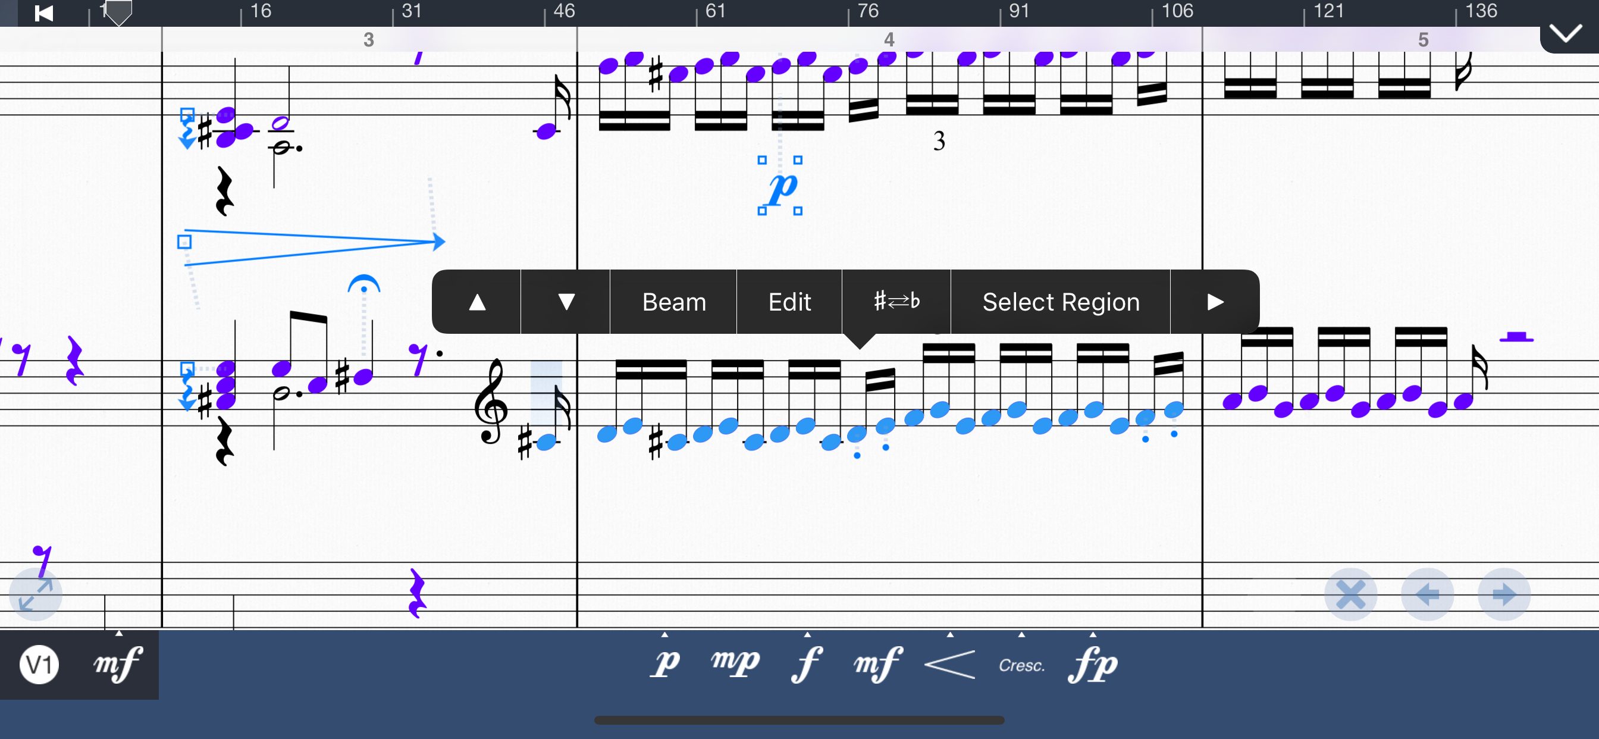Open the current mf dynamics palette category
Viewport: 1599px width, 739px height.
(118, 665)
